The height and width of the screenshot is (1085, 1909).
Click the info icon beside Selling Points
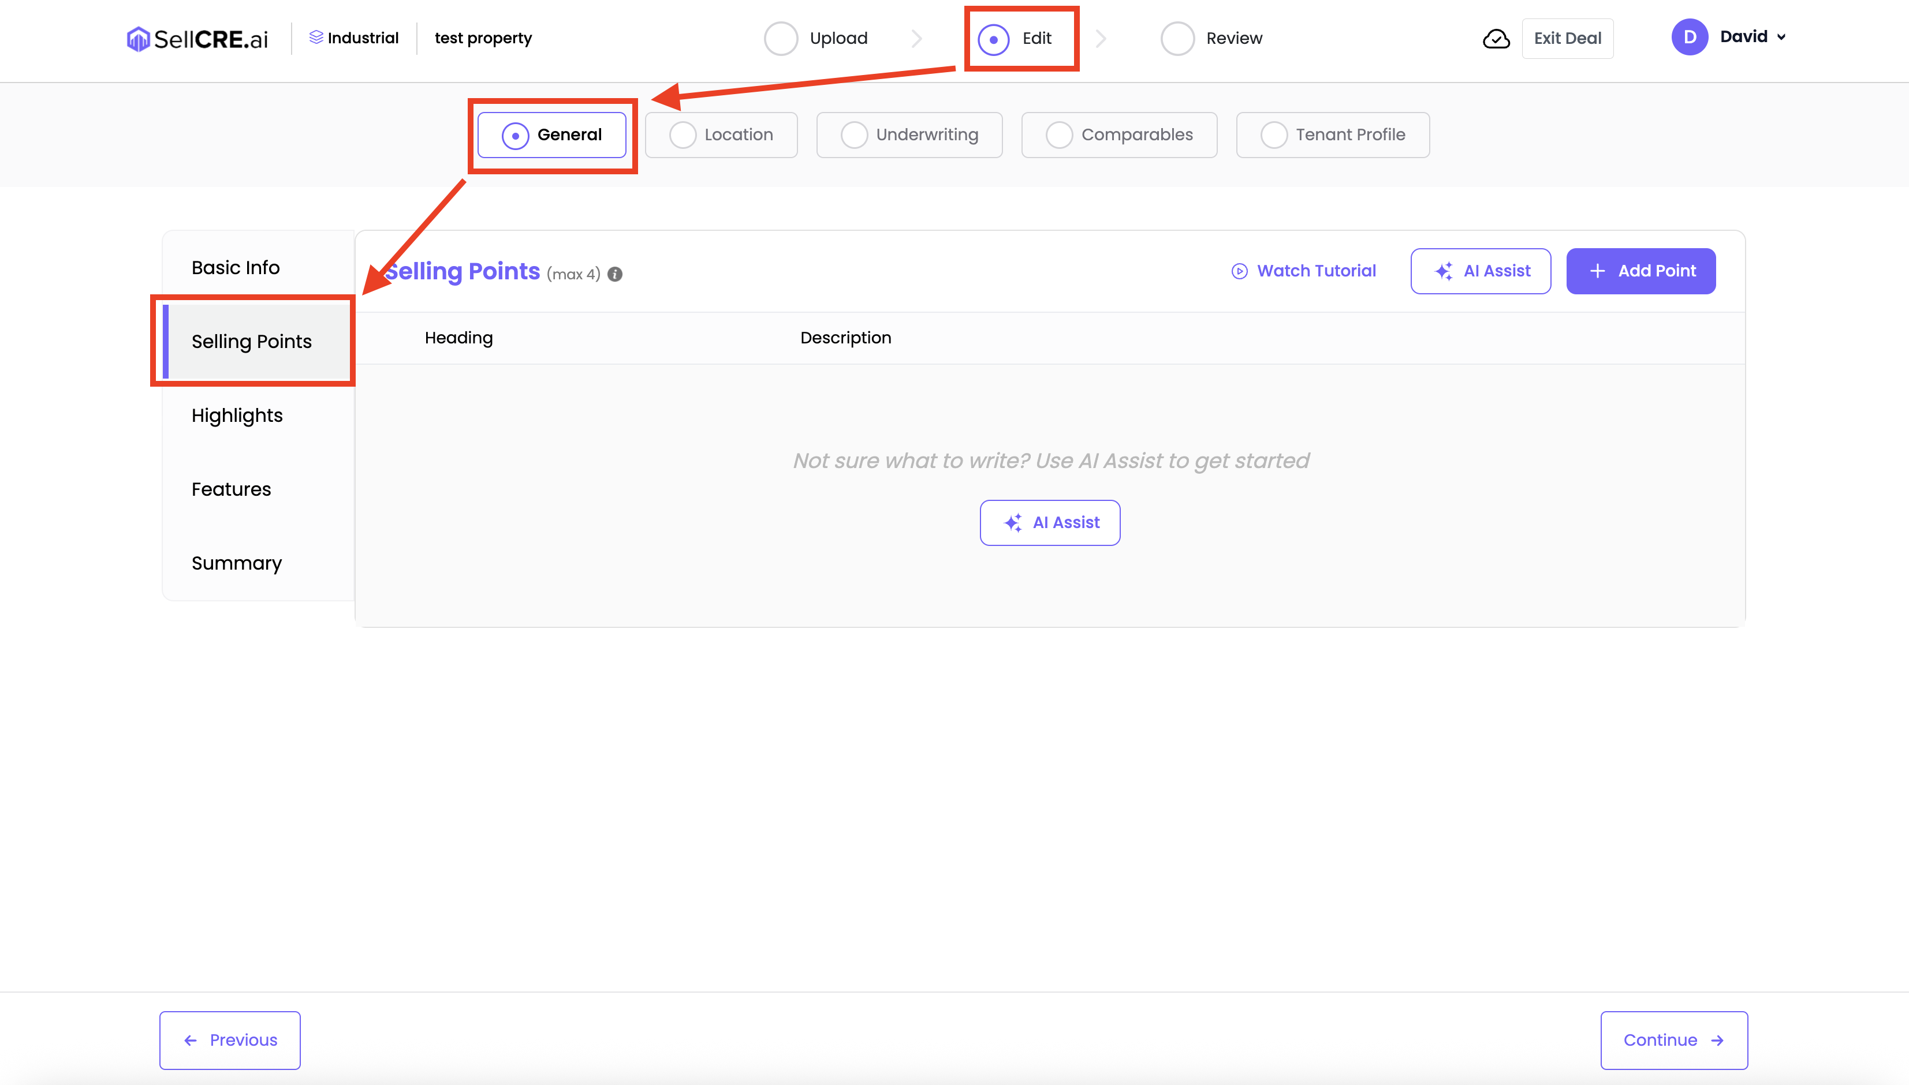(615, 274)
